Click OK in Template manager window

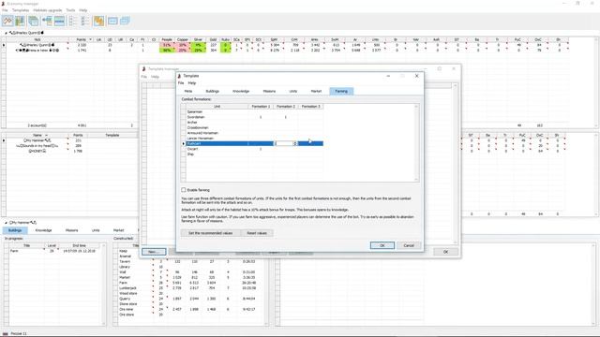[445, 252]
